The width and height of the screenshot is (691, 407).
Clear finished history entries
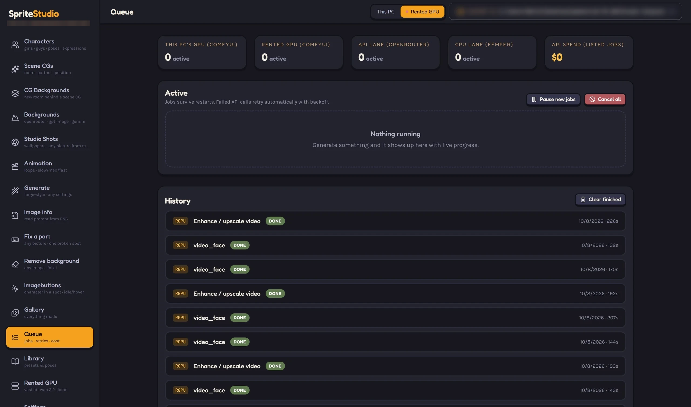click(600, 200)
